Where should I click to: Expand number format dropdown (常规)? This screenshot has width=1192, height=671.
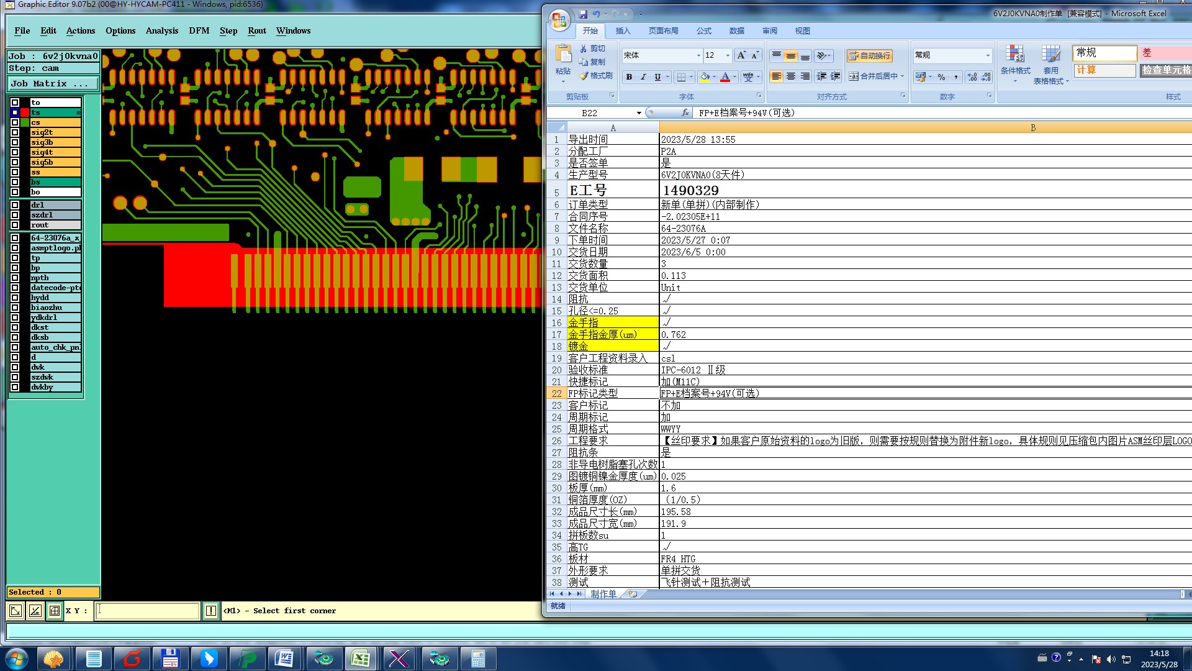(988, 55)
